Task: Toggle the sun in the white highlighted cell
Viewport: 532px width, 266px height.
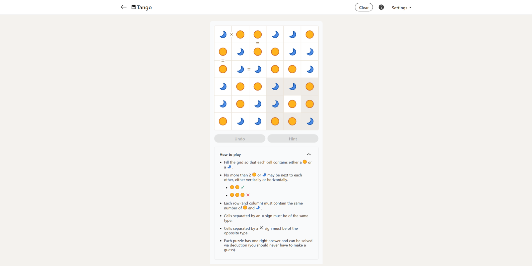Action: click(292, 104)
